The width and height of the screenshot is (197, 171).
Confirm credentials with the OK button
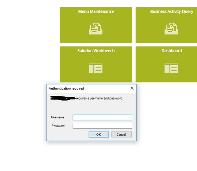[x=99, y=134]
